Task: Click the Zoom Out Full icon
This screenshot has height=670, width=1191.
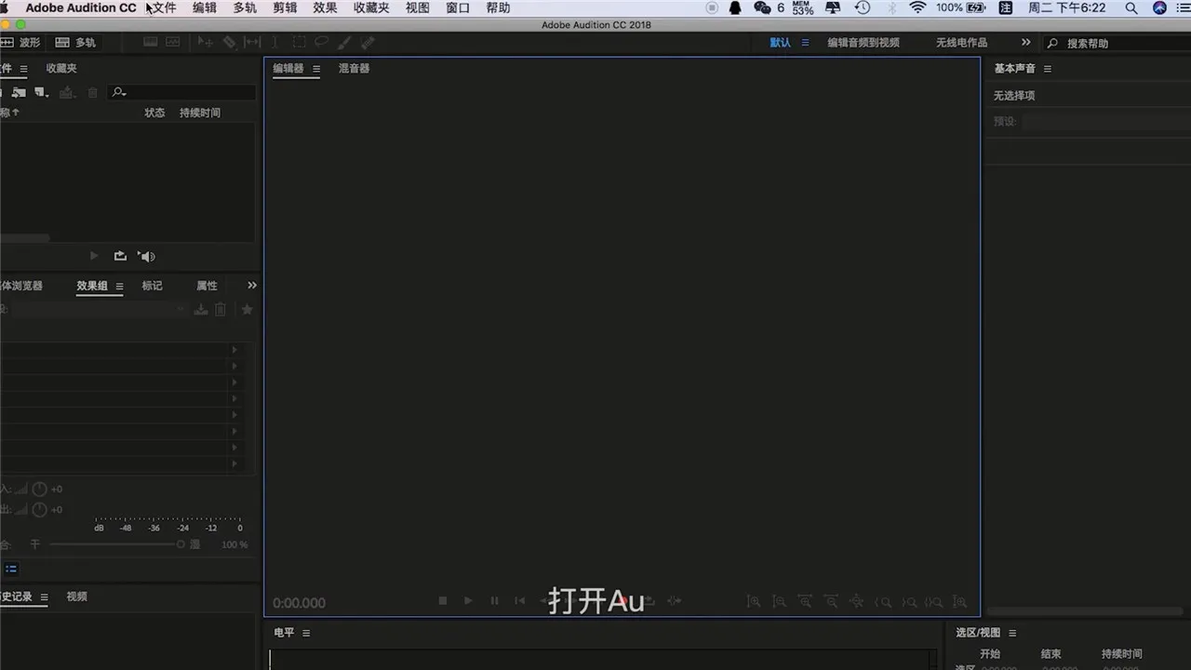Action: [x=857, y=602]
